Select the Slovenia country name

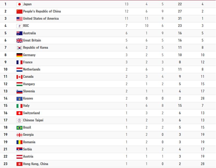coord(29,91)
